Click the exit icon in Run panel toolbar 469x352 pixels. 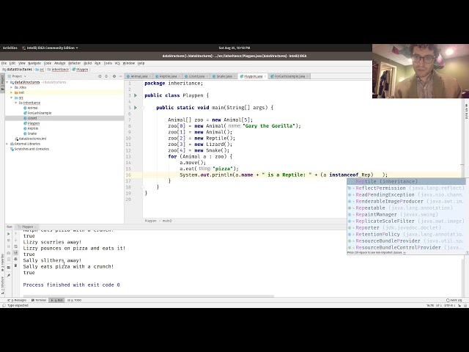point(8,259)
